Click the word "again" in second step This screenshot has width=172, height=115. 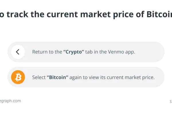[75, 77]
